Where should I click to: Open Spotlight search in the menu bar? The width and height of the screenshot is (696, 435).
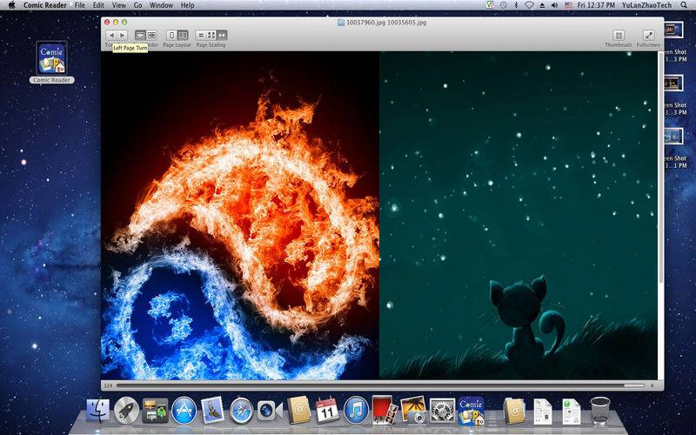tap(684, 5)
